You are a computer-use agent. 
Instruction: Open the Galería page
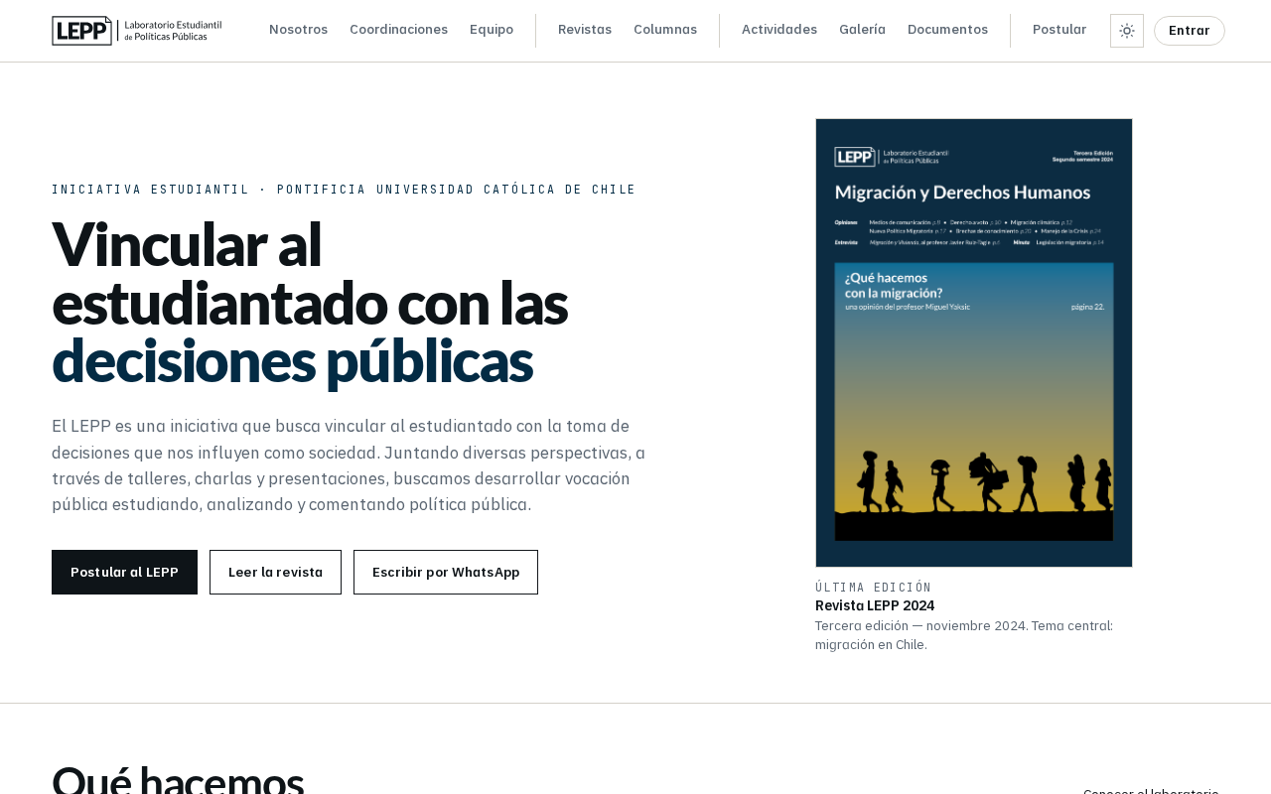[x=862, y=30]
